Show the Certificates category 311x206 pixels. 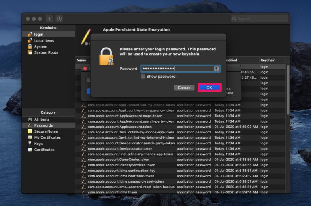(49, 150)
